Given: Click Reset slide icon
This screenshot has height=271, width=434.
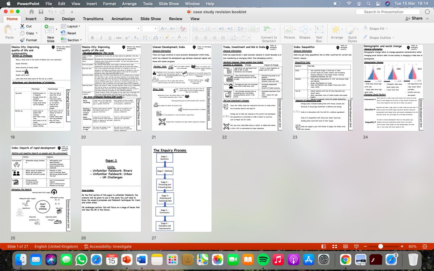Looking at the screenshot, I should pyautogui.click(x=63, y=33).
